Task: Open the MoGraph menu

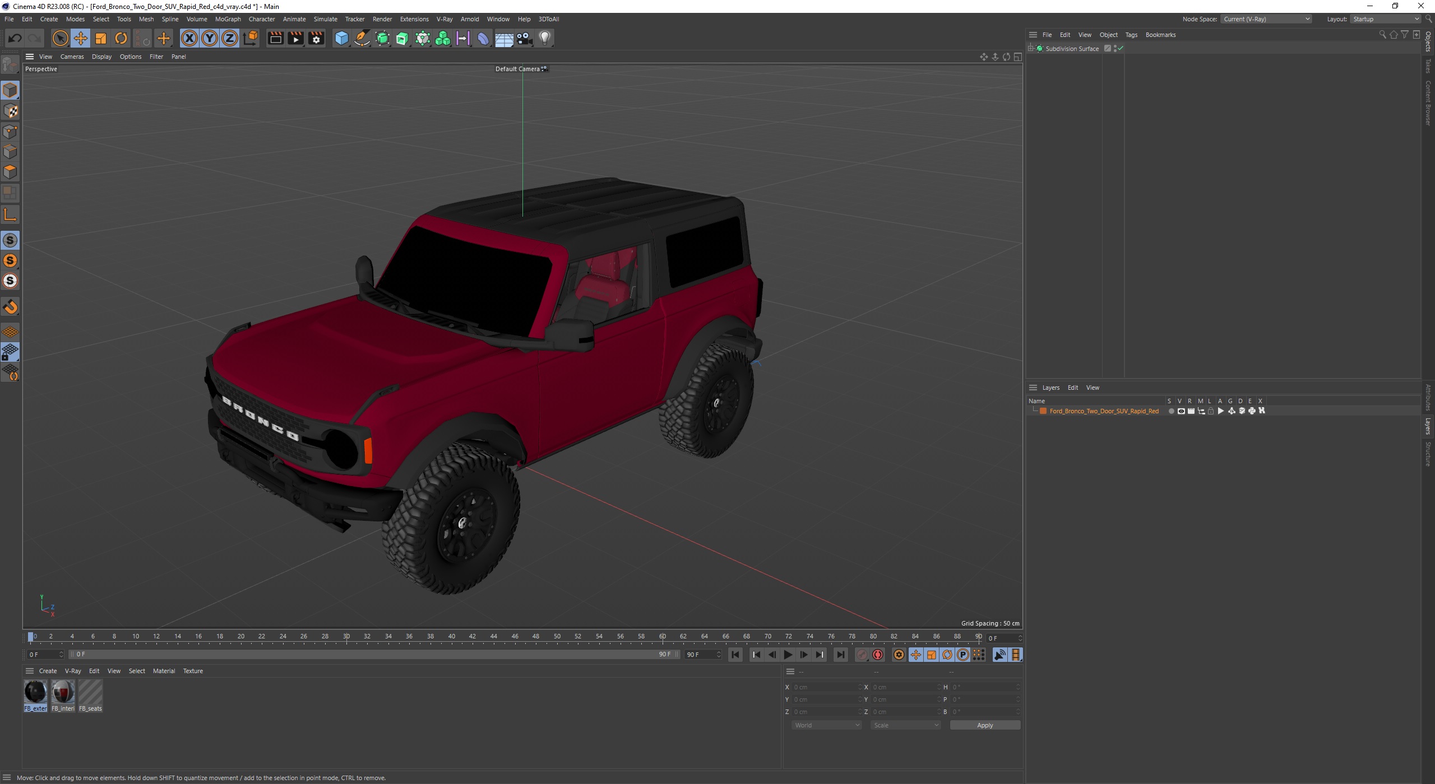Action: pyautogui.click(x=228, y=19)
